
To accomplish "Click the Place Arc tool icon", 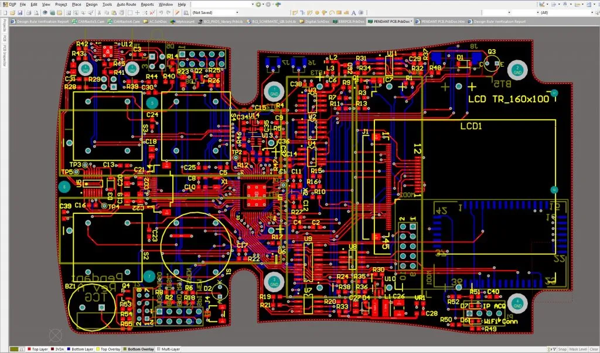I will [x=332, y=13].
